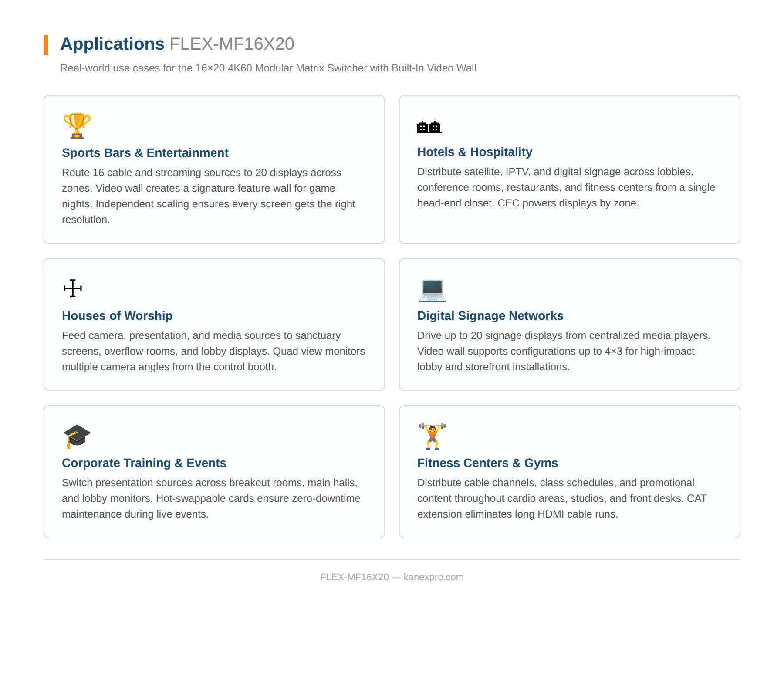Open the Hotels & Hospitality heading
Screen dimensions: 784x697
coord(475,152)
